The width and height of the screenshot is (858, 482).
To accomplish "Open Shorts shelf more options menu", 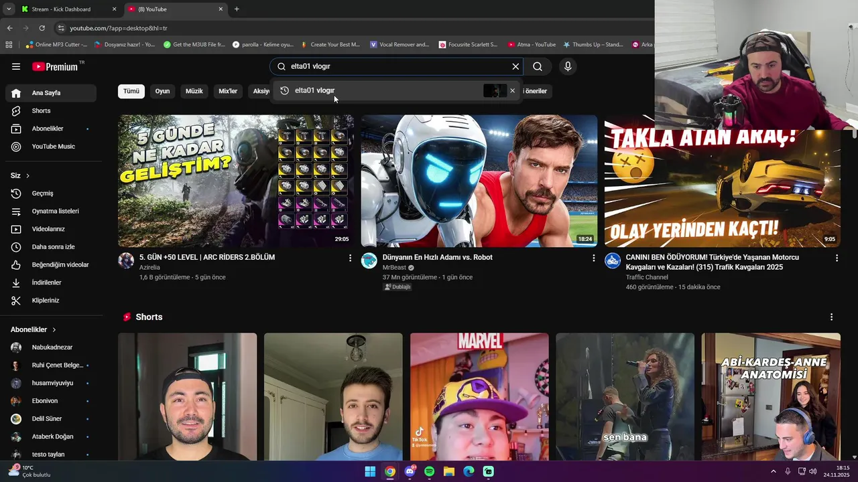I will tap(831, 317).
